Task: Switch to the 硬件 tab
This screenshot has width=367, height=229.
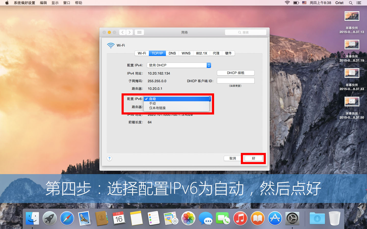Action: pos(228,53)
